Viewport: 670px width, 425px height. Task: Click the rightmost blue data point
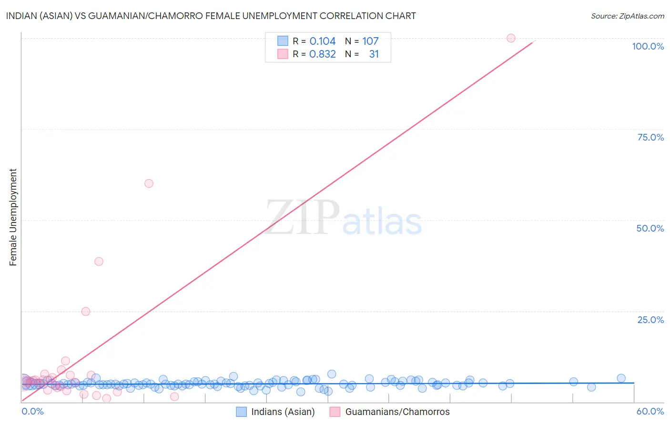(x=621, y=378)
